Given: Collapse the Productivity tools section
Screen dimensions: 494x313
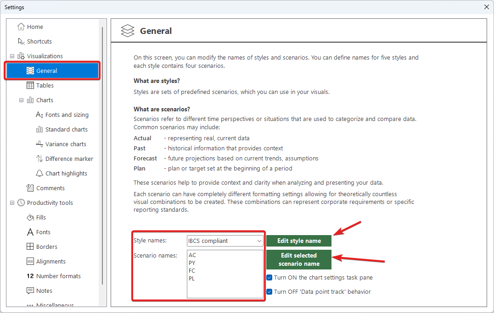Looking at the screenshot, I should click(12, 203).
